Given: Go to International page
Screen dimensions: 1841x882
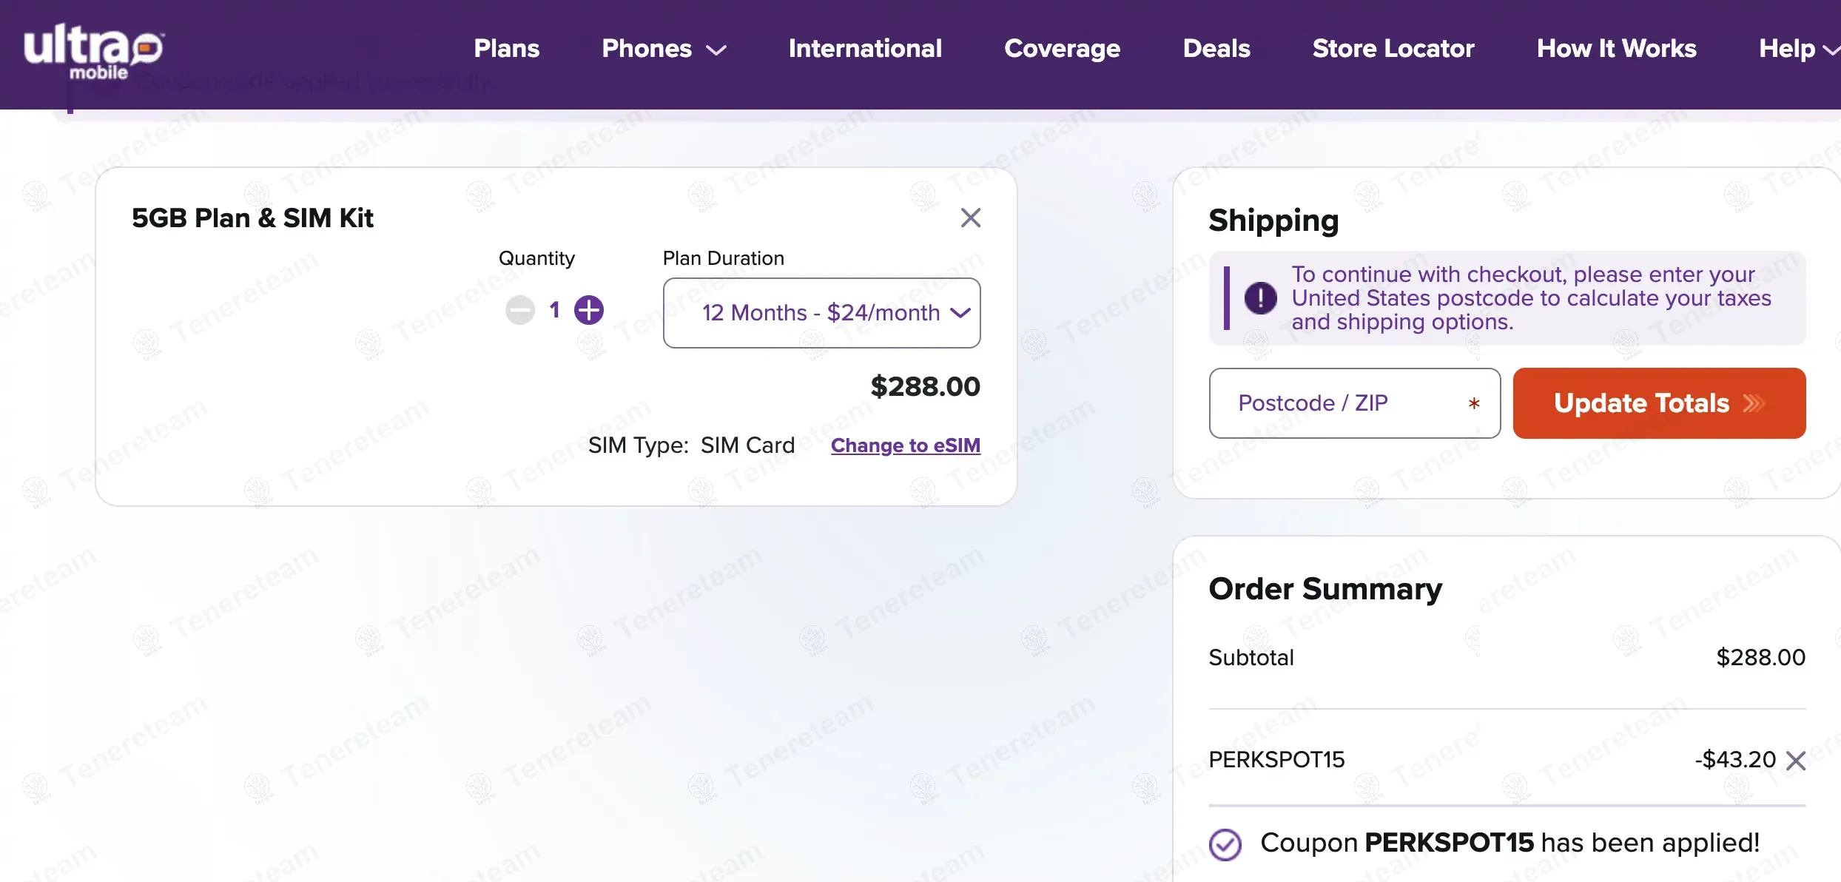Looking at the screenshot, I should tap(865, 49).
